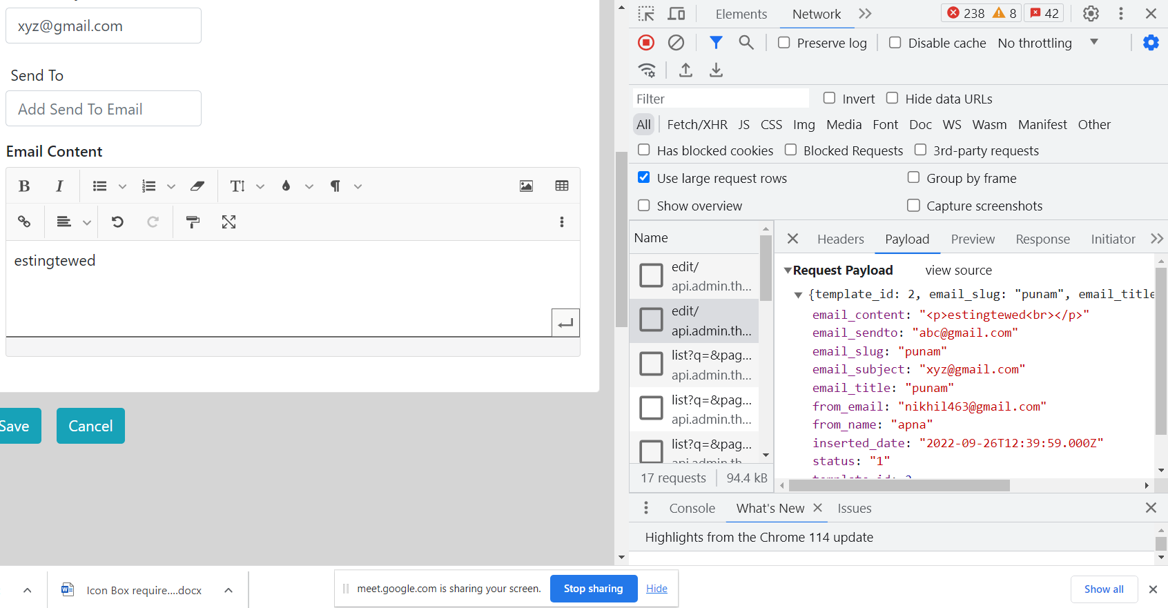Expand unordered list style dropdown arrow

click(122, 186)
